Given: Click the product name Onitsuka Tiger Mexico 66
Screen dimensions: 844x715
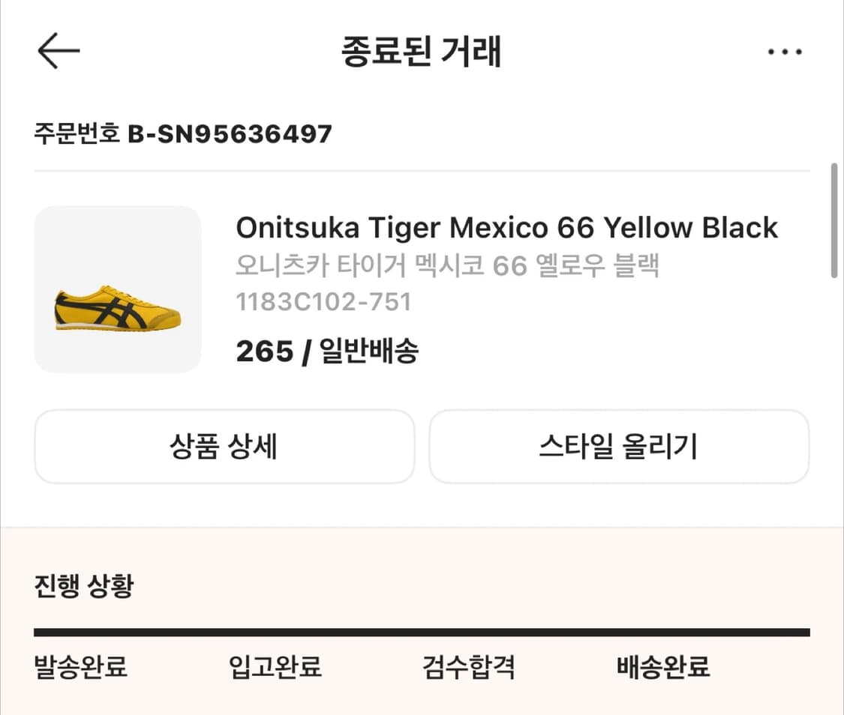Looking at the screenshot, I should coord(506,227).
